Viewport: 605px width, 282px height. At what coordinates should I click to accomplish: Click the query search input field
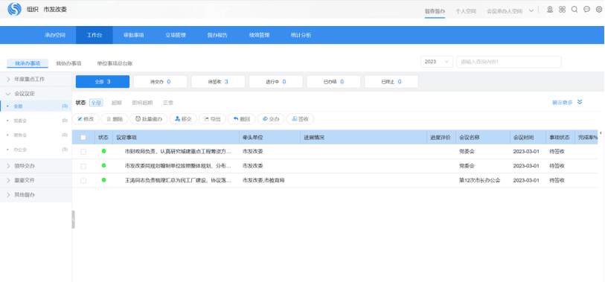[509, 62]
